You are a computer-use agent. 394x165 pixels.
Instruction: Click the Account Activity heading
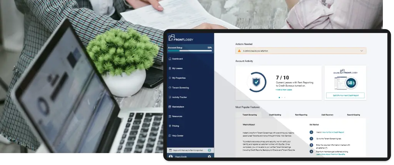tap(244, 61)
